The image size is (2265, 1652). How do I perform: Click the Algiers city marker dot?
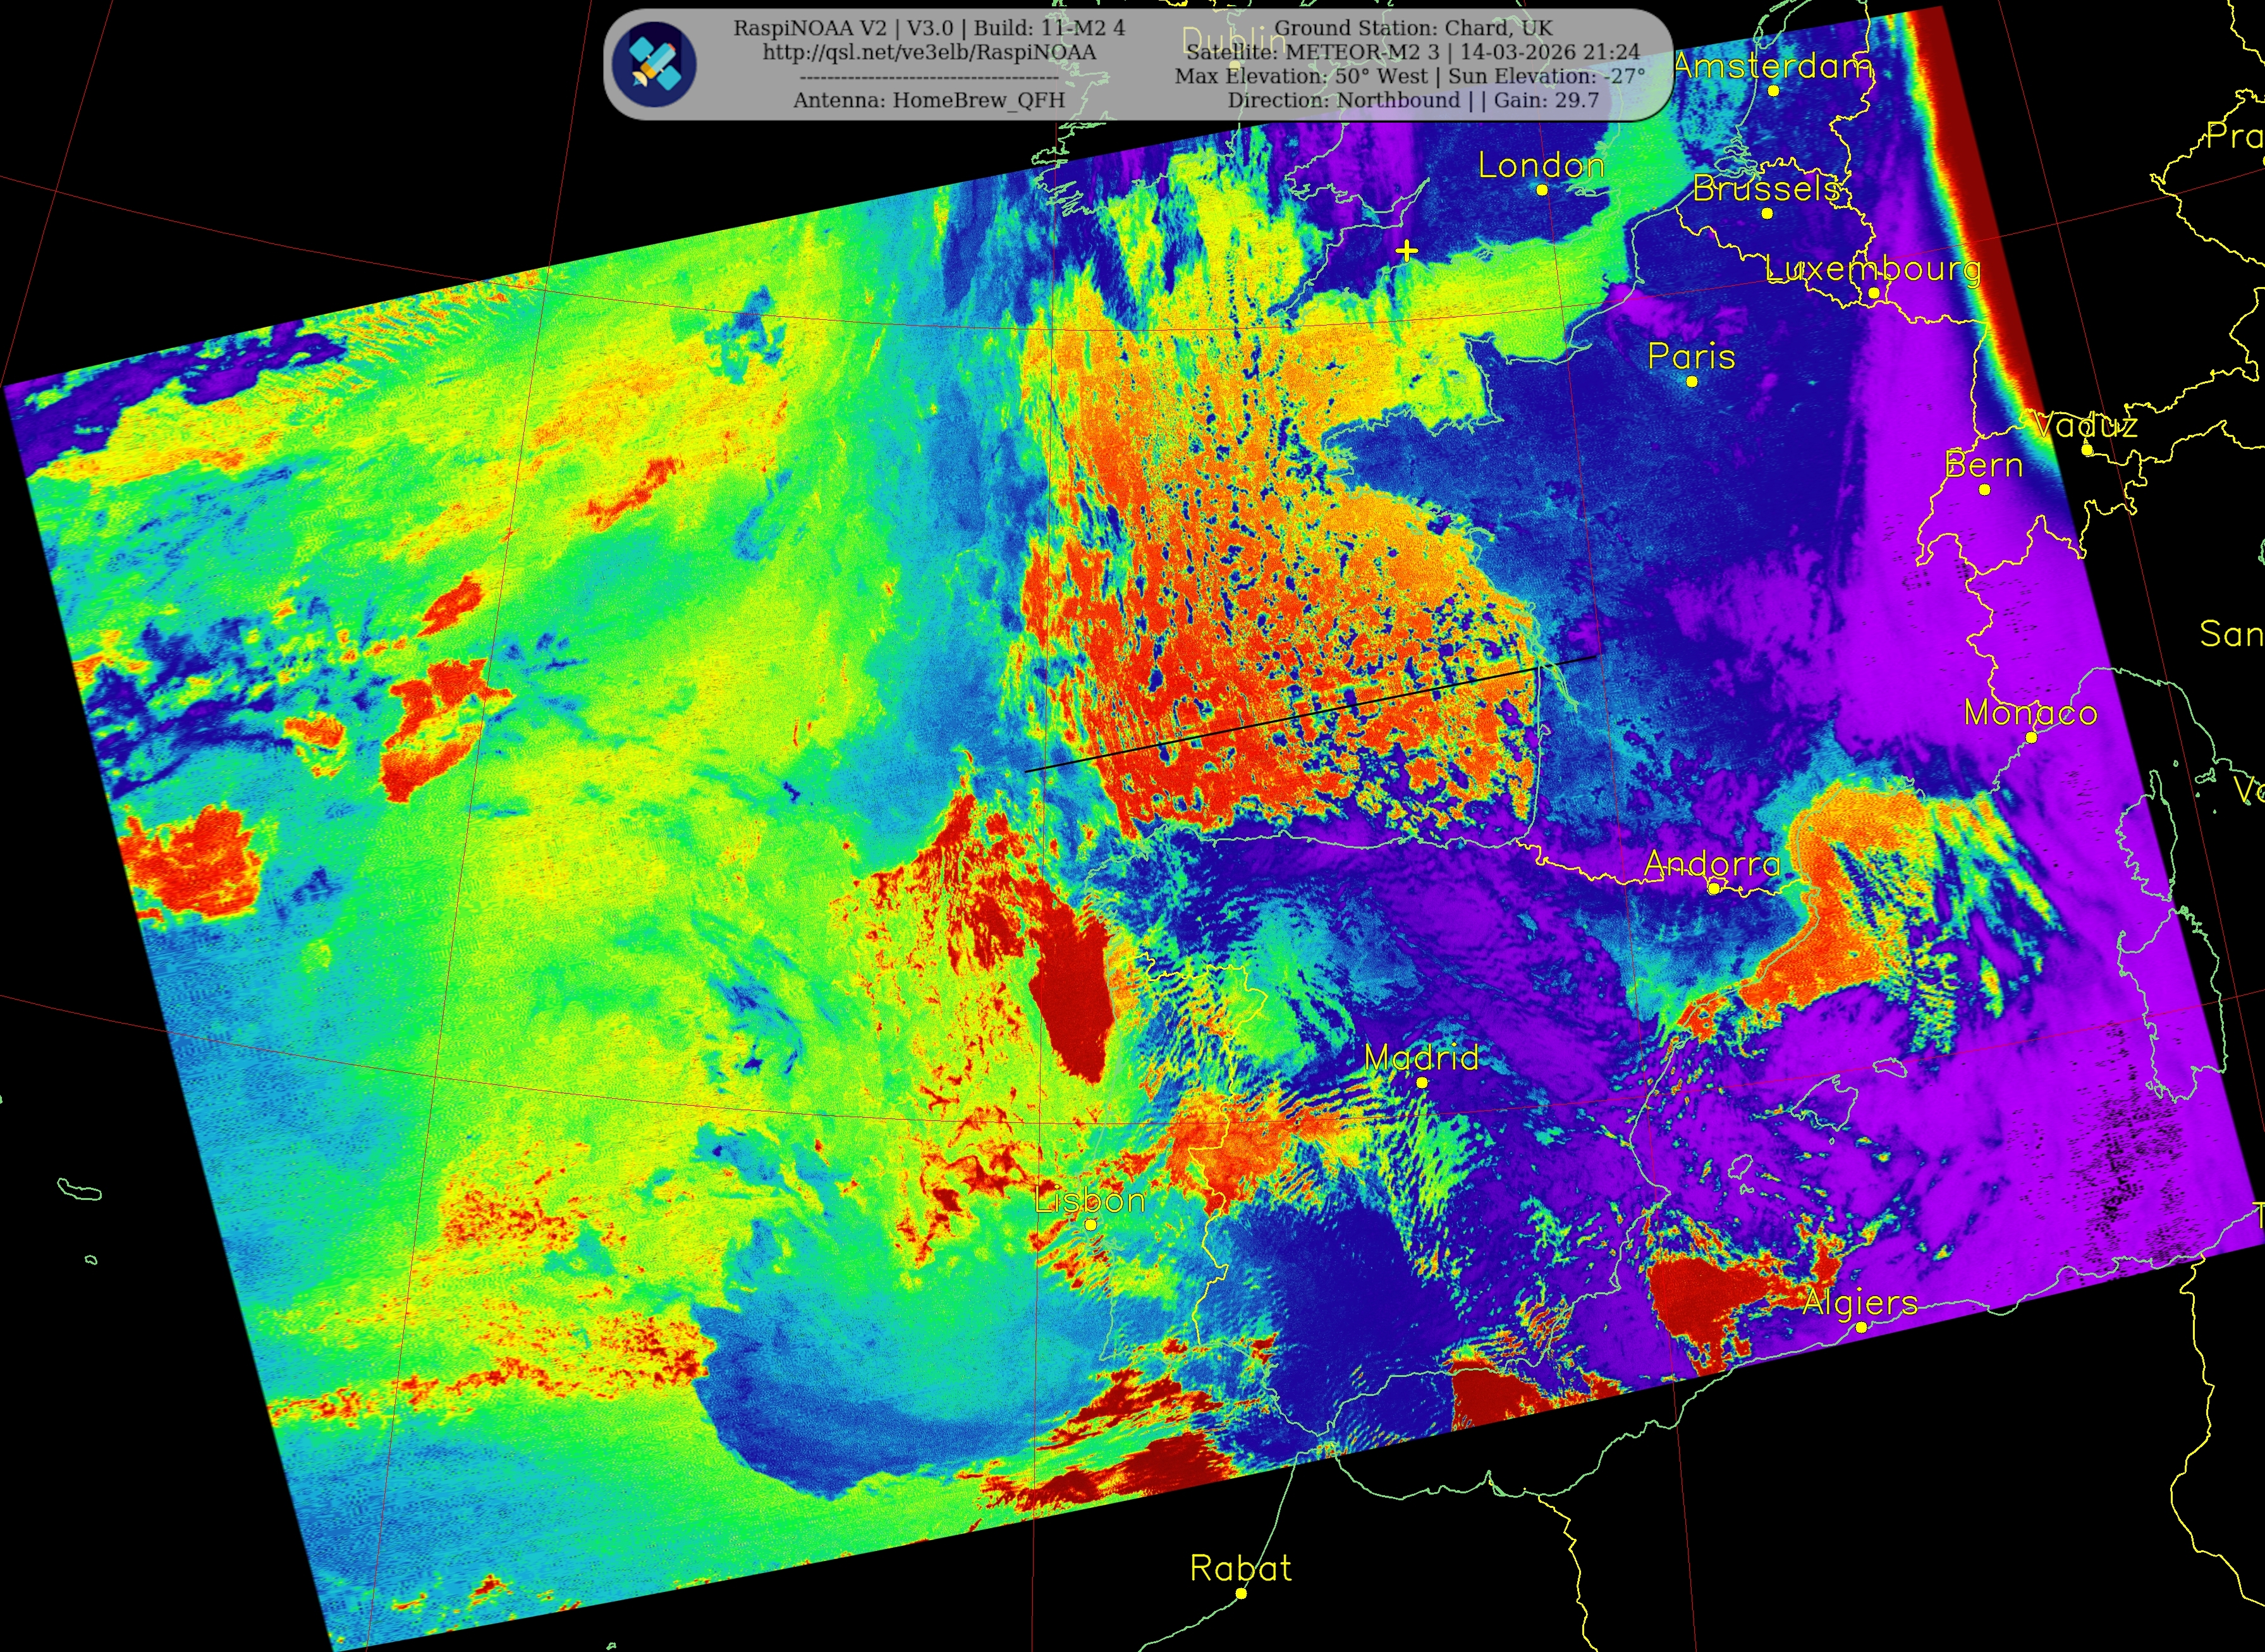(x=1861, y=1327)
